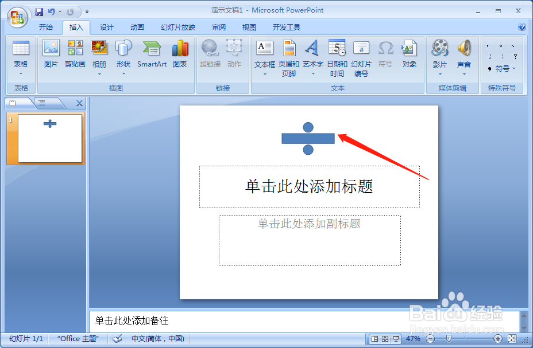Select the blue division sign shape
Viewport: 533px width, 348px height.
click(308, 138)
